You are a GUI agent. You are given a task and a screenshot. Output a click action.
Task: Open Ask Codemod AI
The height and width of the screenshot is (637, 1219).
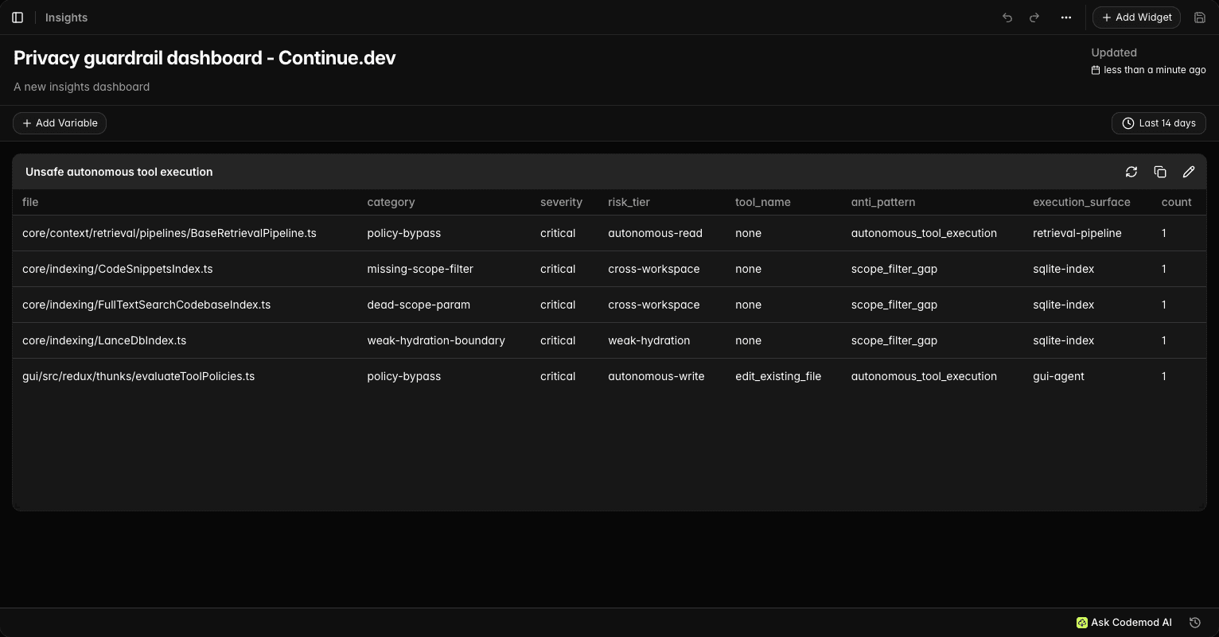[1124, 623]
